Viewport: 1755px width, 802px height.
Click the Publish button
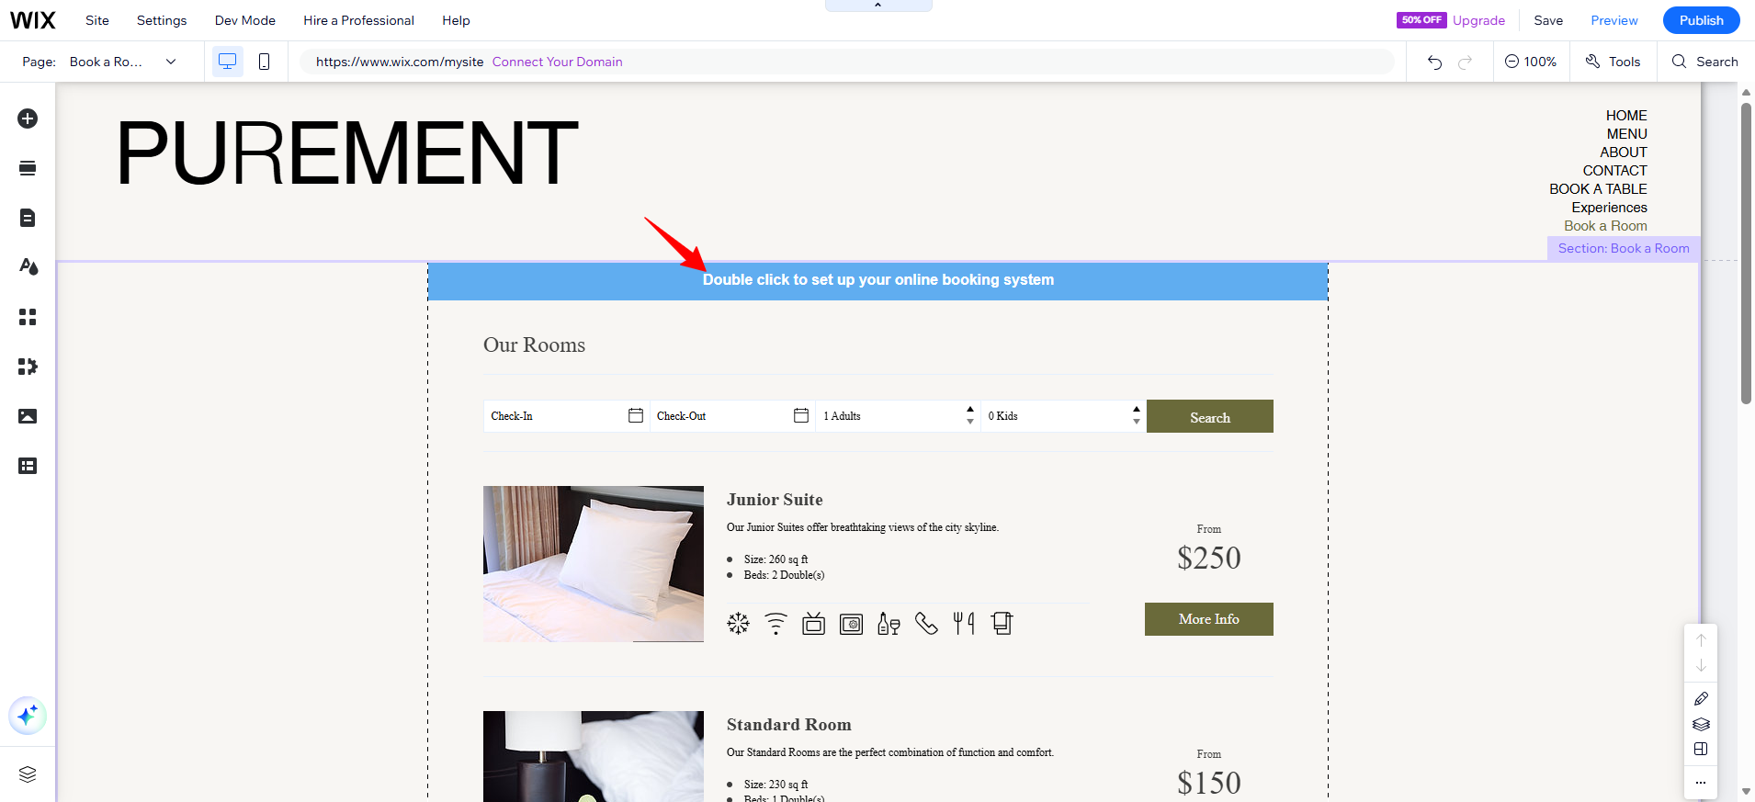[1701, 20]
